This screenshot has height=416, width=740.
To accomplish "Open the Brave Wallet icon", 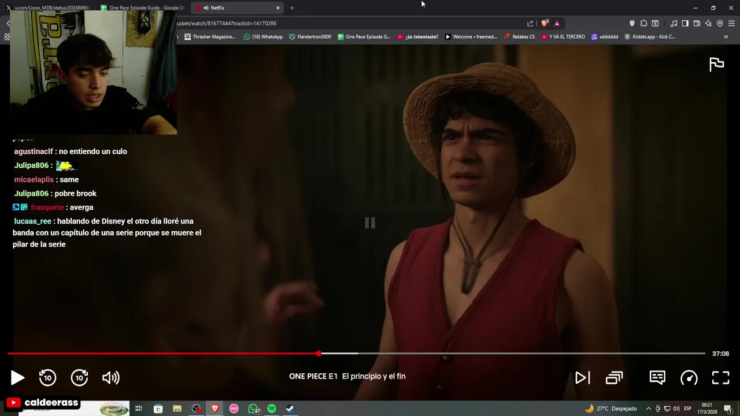I will [697, 23].
